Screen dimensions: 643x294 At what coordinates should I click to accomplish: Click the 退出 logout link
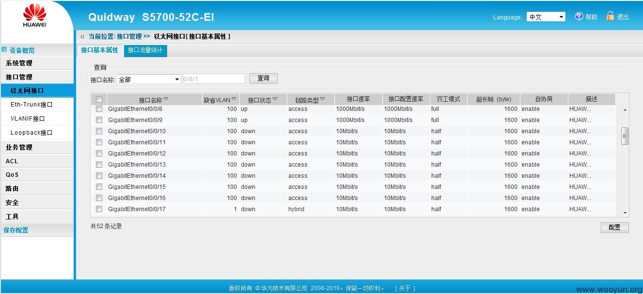pos(623,17)
